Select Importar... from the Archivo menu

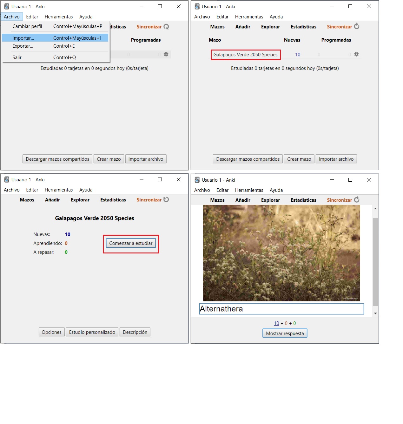pyautogui.click(x=23, y=38)
